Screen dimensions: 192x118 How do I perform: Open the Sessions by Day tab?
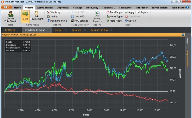click(99, 30)
